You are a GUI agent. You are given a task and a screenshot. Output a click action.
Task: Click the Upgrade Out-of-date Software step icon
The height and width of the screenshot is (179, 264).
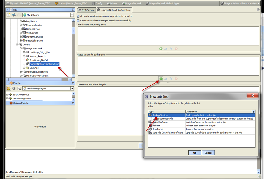point(150,133)
